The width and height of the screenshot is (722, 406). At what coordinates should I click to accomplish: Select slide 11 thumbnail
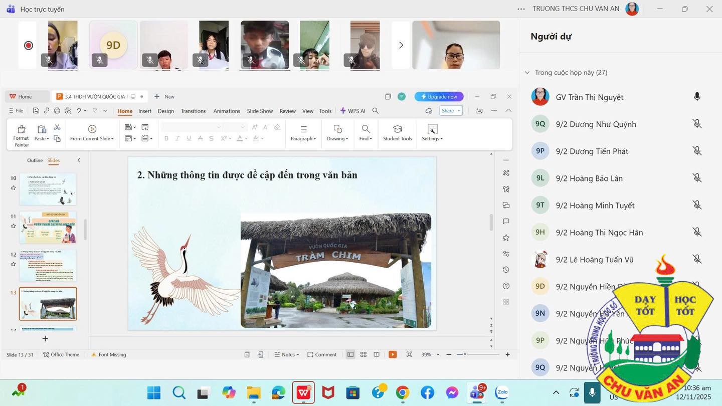tap(48, 227)
